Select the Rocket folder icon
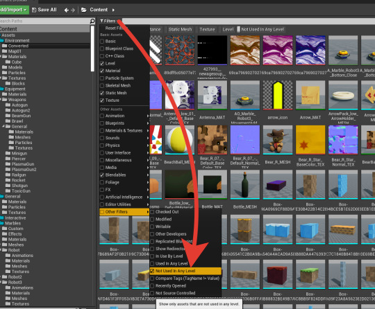Image resolution: width=375 pixels, height=309 pixels. tap(8, 180)
